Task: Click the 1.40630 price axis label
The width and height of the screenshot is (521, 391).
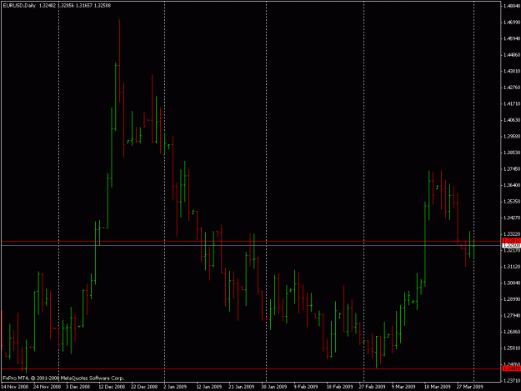Action: coord(512,120)
